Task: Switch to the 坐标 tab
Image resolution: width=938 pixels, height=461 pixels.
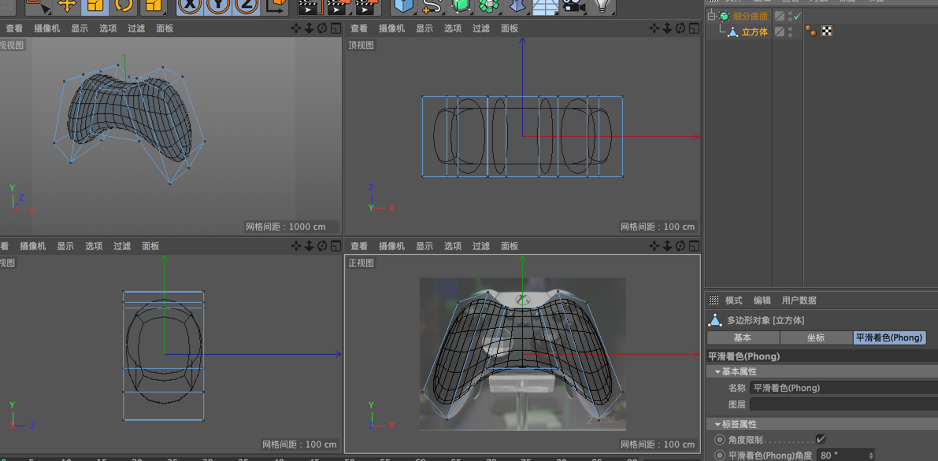Action: (815, 337)
